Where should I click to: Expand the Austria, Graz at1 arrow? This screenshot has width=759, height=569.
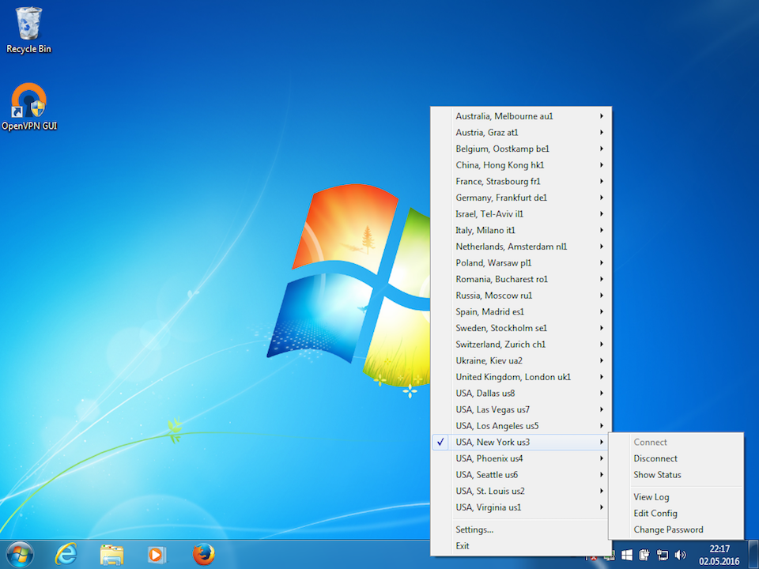(602, 133)
